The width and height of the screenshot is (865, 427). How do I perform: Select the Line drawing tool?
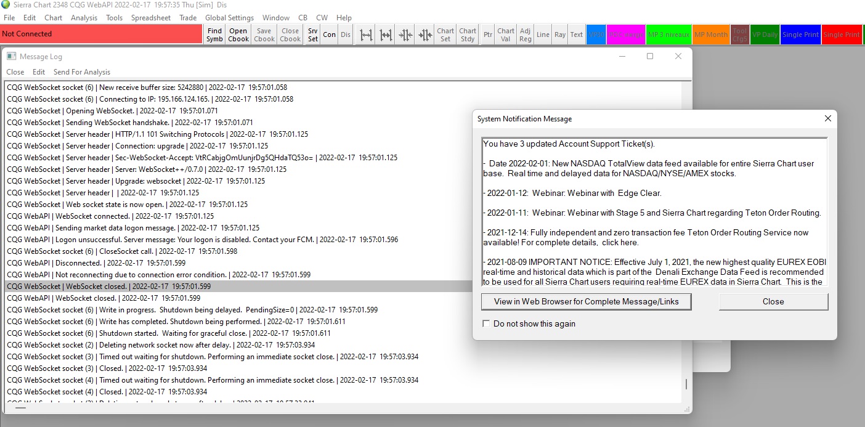tap(543, 35)
